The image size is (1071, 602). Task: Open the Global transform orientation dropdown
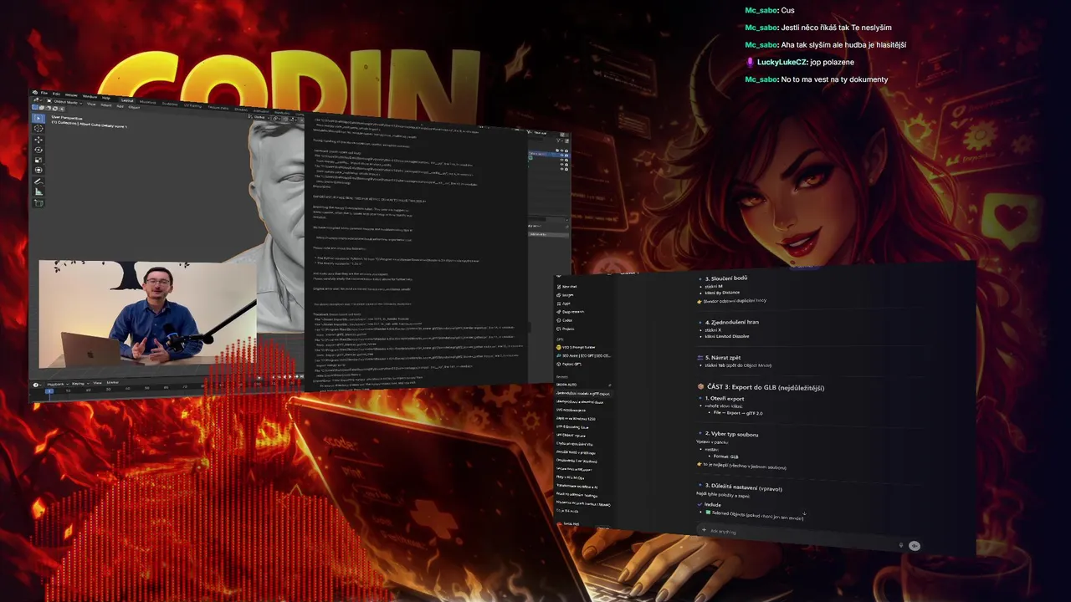(260, 117)
